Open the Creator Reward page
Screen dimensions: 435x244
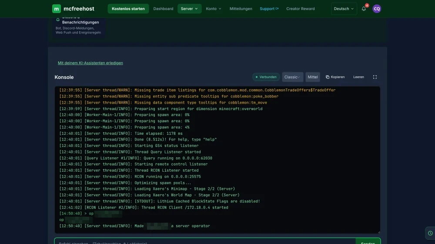(301, 9)
